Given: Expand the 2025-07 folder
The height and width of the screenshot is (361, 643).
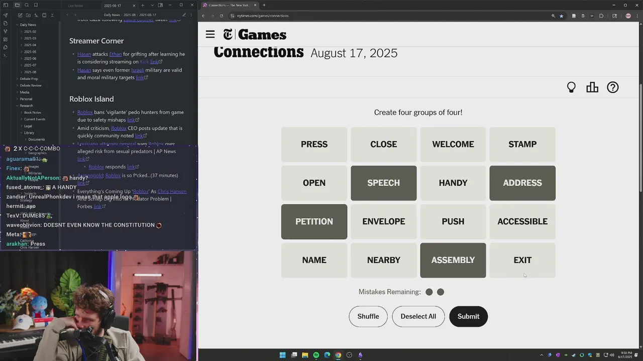Looking at the screenshot, I should (x=30, y=65).
